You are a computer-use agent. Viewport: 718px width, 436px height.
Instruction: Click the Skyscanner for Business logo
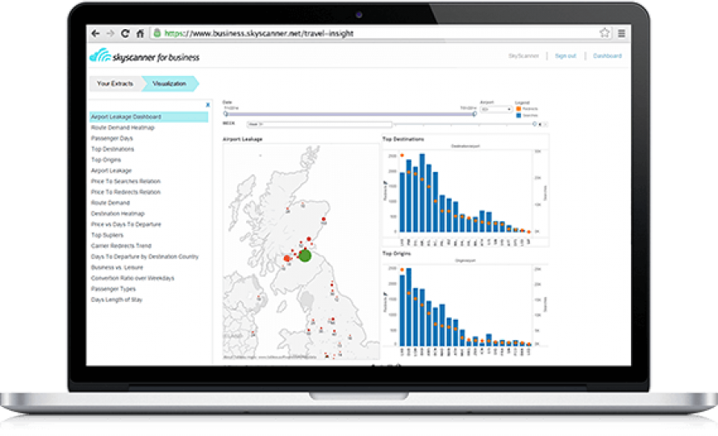click(x=144, y=57)
